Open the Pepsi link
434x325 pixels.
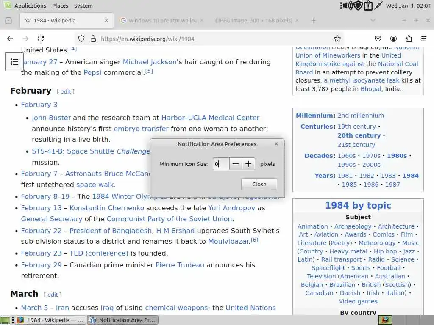(x=92, y=73)
